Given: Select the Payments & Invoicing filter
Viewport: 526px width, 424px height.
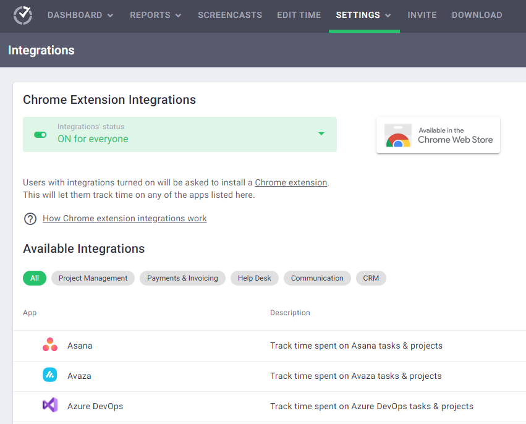Looking at the screenshot, I should 182,278.
